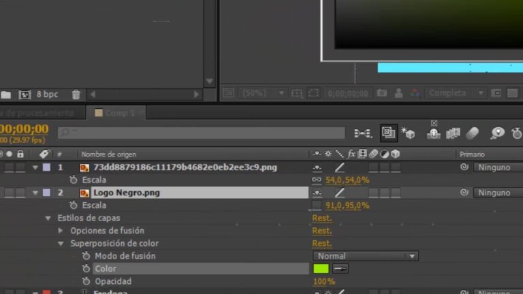
Task: Open the Modo de fusión Normal dropdown
Action: [366, 256]
